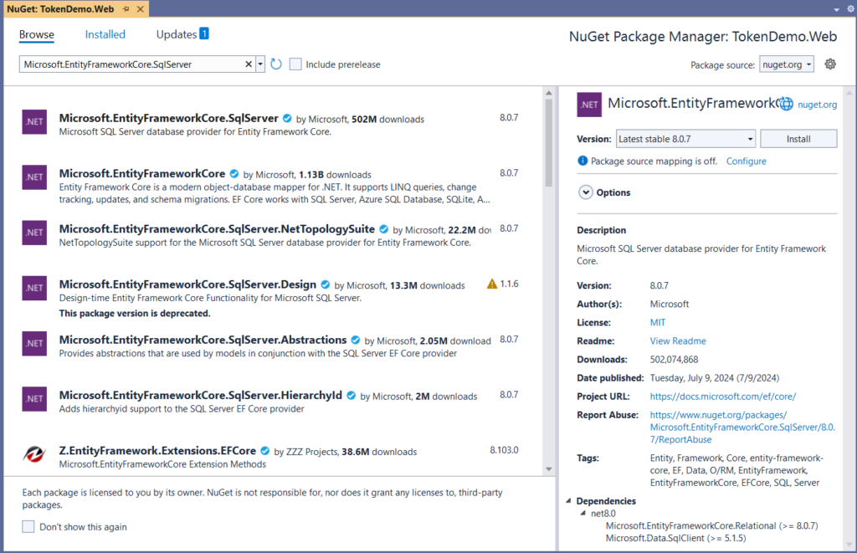Check the Don't show this again box
The width and height of the screenshot is (857, 553).
tap(28, 527)
